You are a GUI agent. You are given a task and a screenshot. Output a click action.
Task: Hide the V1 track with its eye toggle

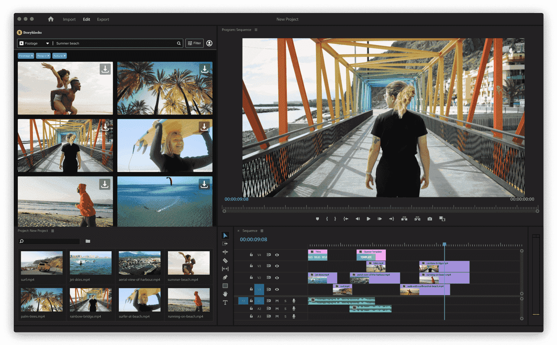point(277,289)
